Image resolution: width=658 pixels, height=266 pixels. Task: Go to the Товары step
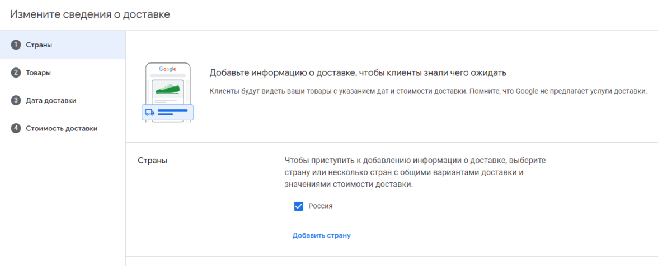click(x=38, y=72)
